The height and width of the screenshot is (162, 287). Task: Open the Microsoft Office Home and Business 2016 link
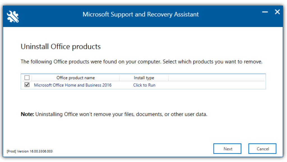73,85
